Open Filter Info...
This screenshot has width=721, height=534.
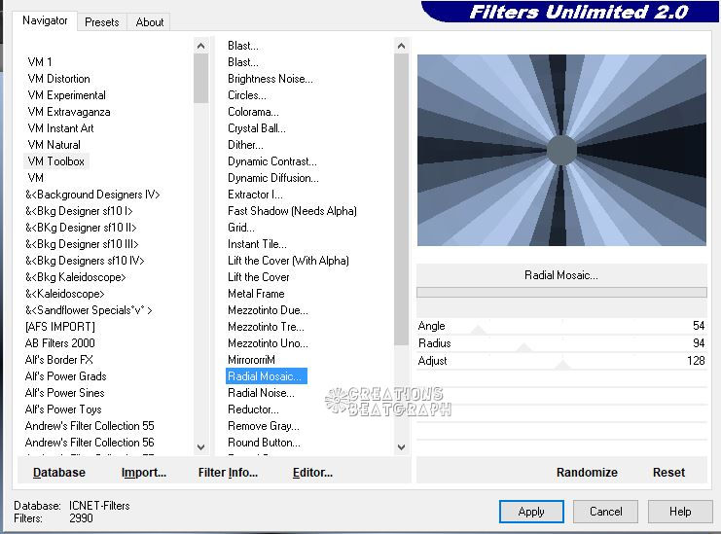228,473
